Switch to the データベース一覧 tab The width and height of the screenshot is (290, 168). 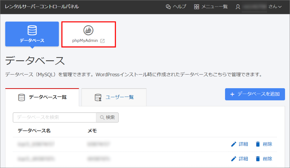(42, 97)
